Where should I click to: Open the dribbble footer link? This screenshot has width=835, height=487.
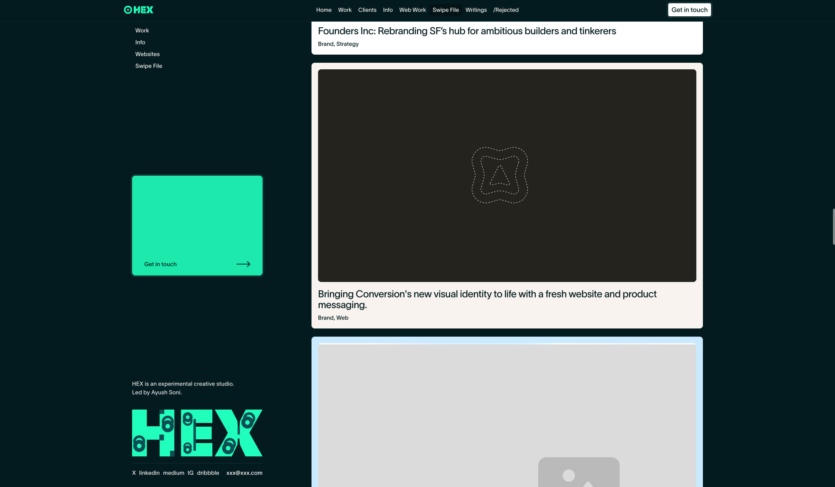[x=208, y=473]
